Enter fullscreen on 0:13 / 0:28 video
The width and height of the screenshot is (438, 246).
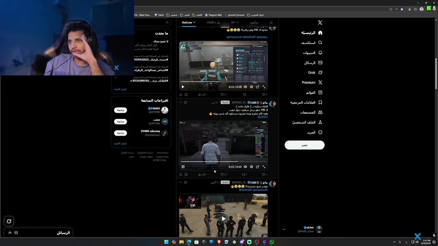click(264, 87)
